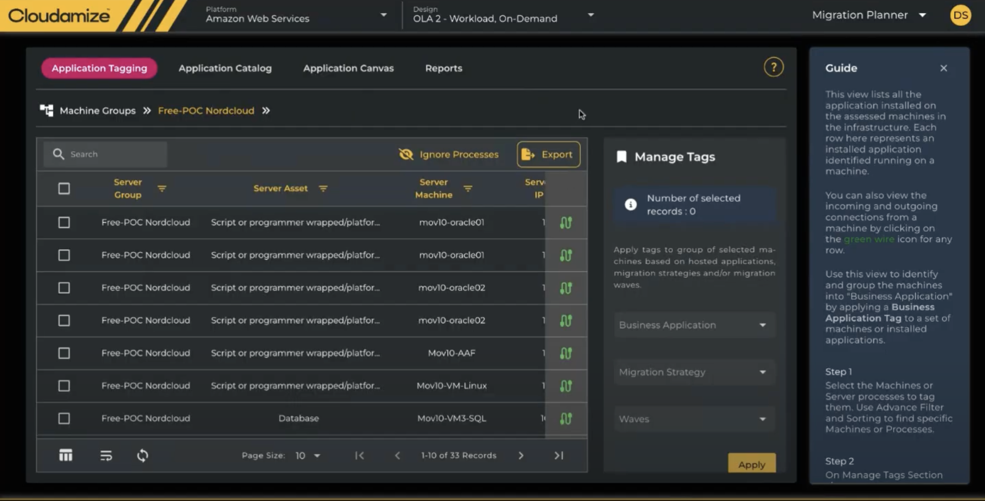985x501 pixels.
Task: Click the Server IP column header
Action: click(x=535, y=189)
